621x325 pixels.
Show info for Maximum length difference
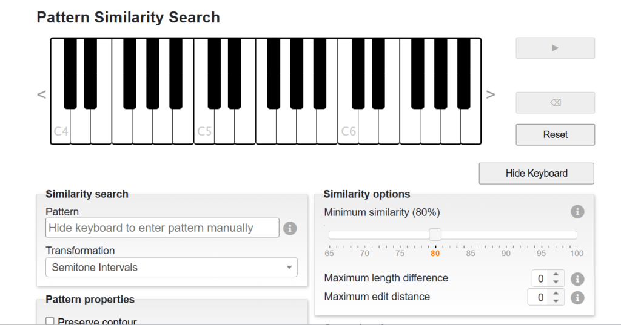577,279
